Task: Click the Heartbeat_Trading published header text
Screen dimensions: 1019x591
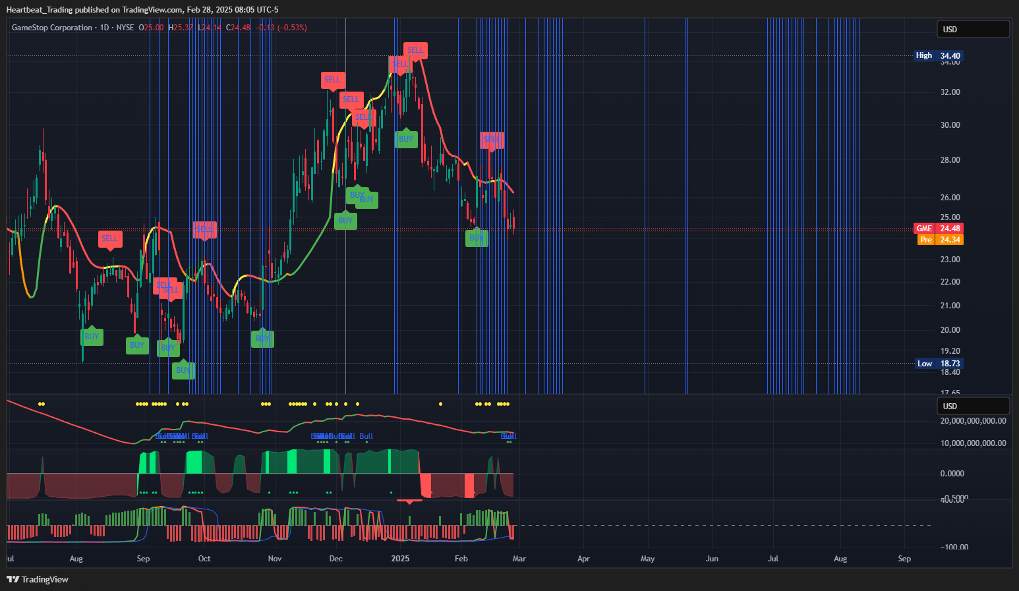Action: point(142,10)
